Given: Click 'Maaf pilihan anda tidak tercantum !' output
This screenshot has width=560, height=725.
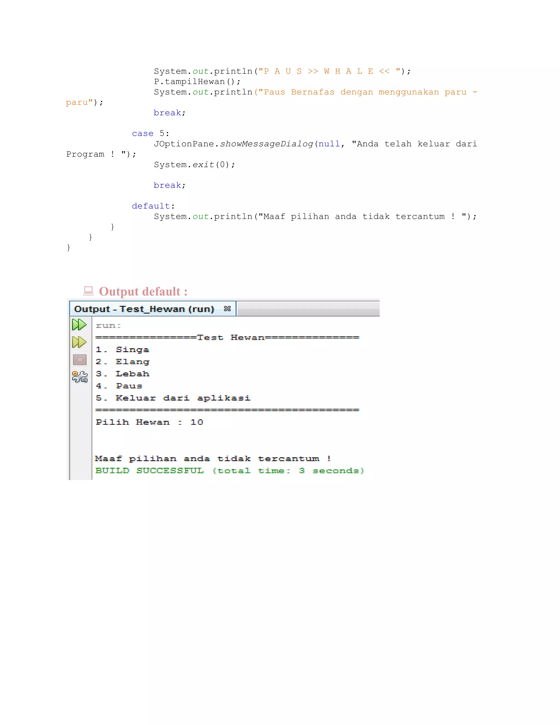Looking at the screenshot, I should [x=213, y=459].
